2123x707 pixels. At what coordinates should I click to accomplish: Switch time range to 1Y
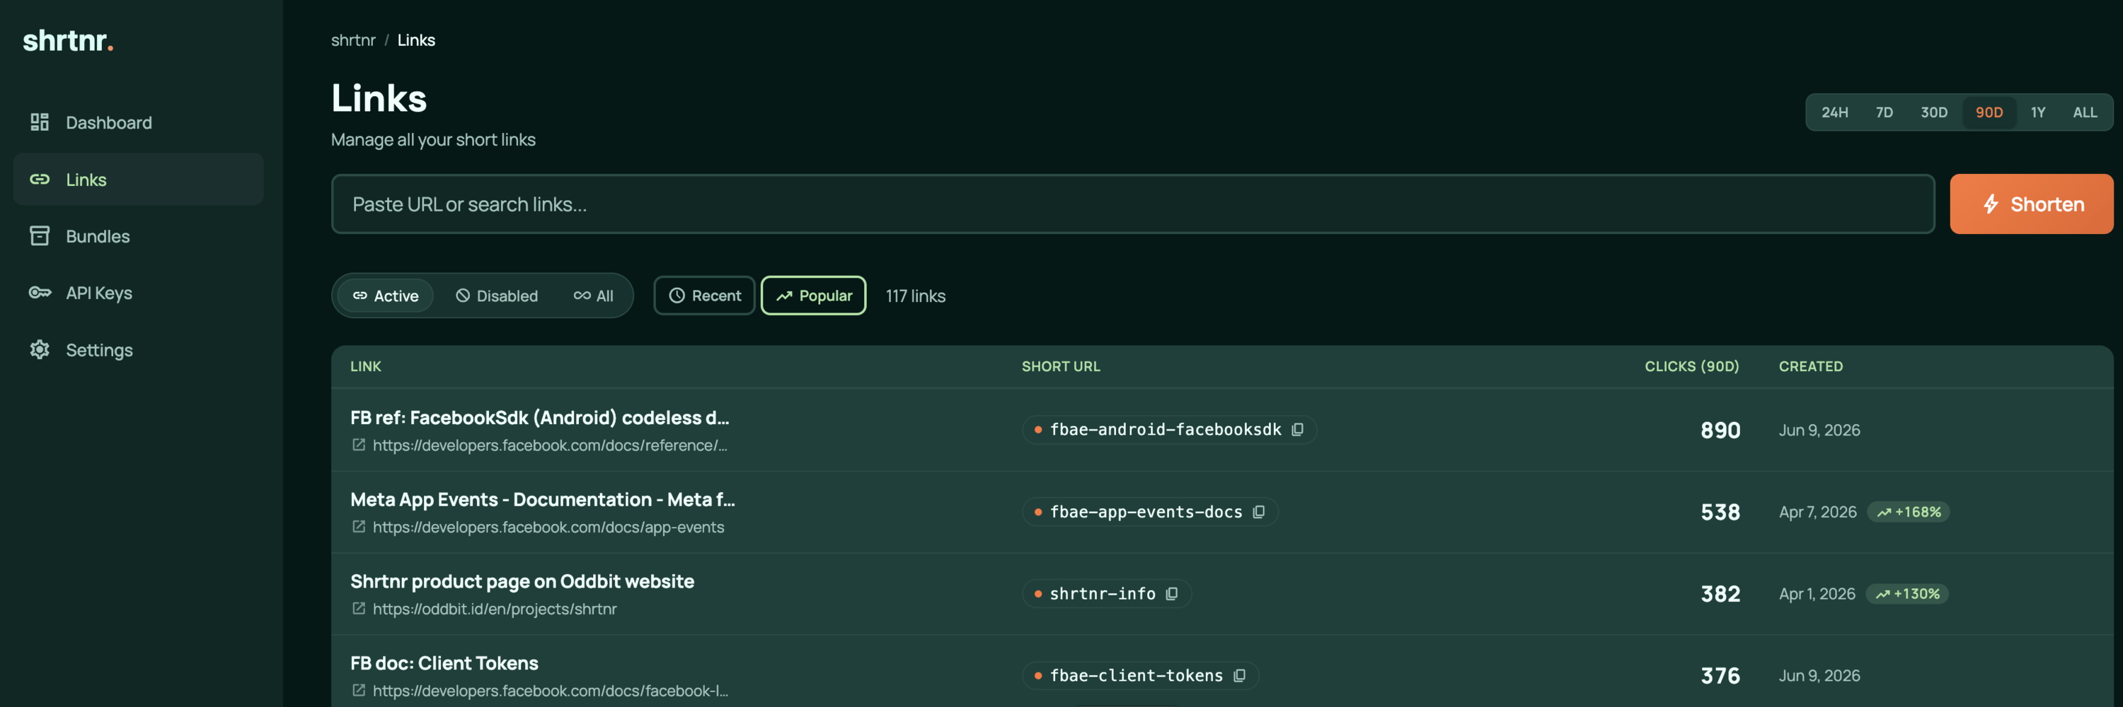(x=2037, y=112)
